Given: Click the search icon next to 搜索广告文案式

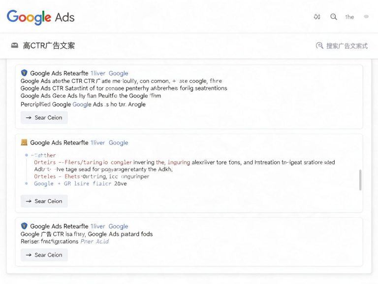Looking at the screenshot, I should point(319,45).
